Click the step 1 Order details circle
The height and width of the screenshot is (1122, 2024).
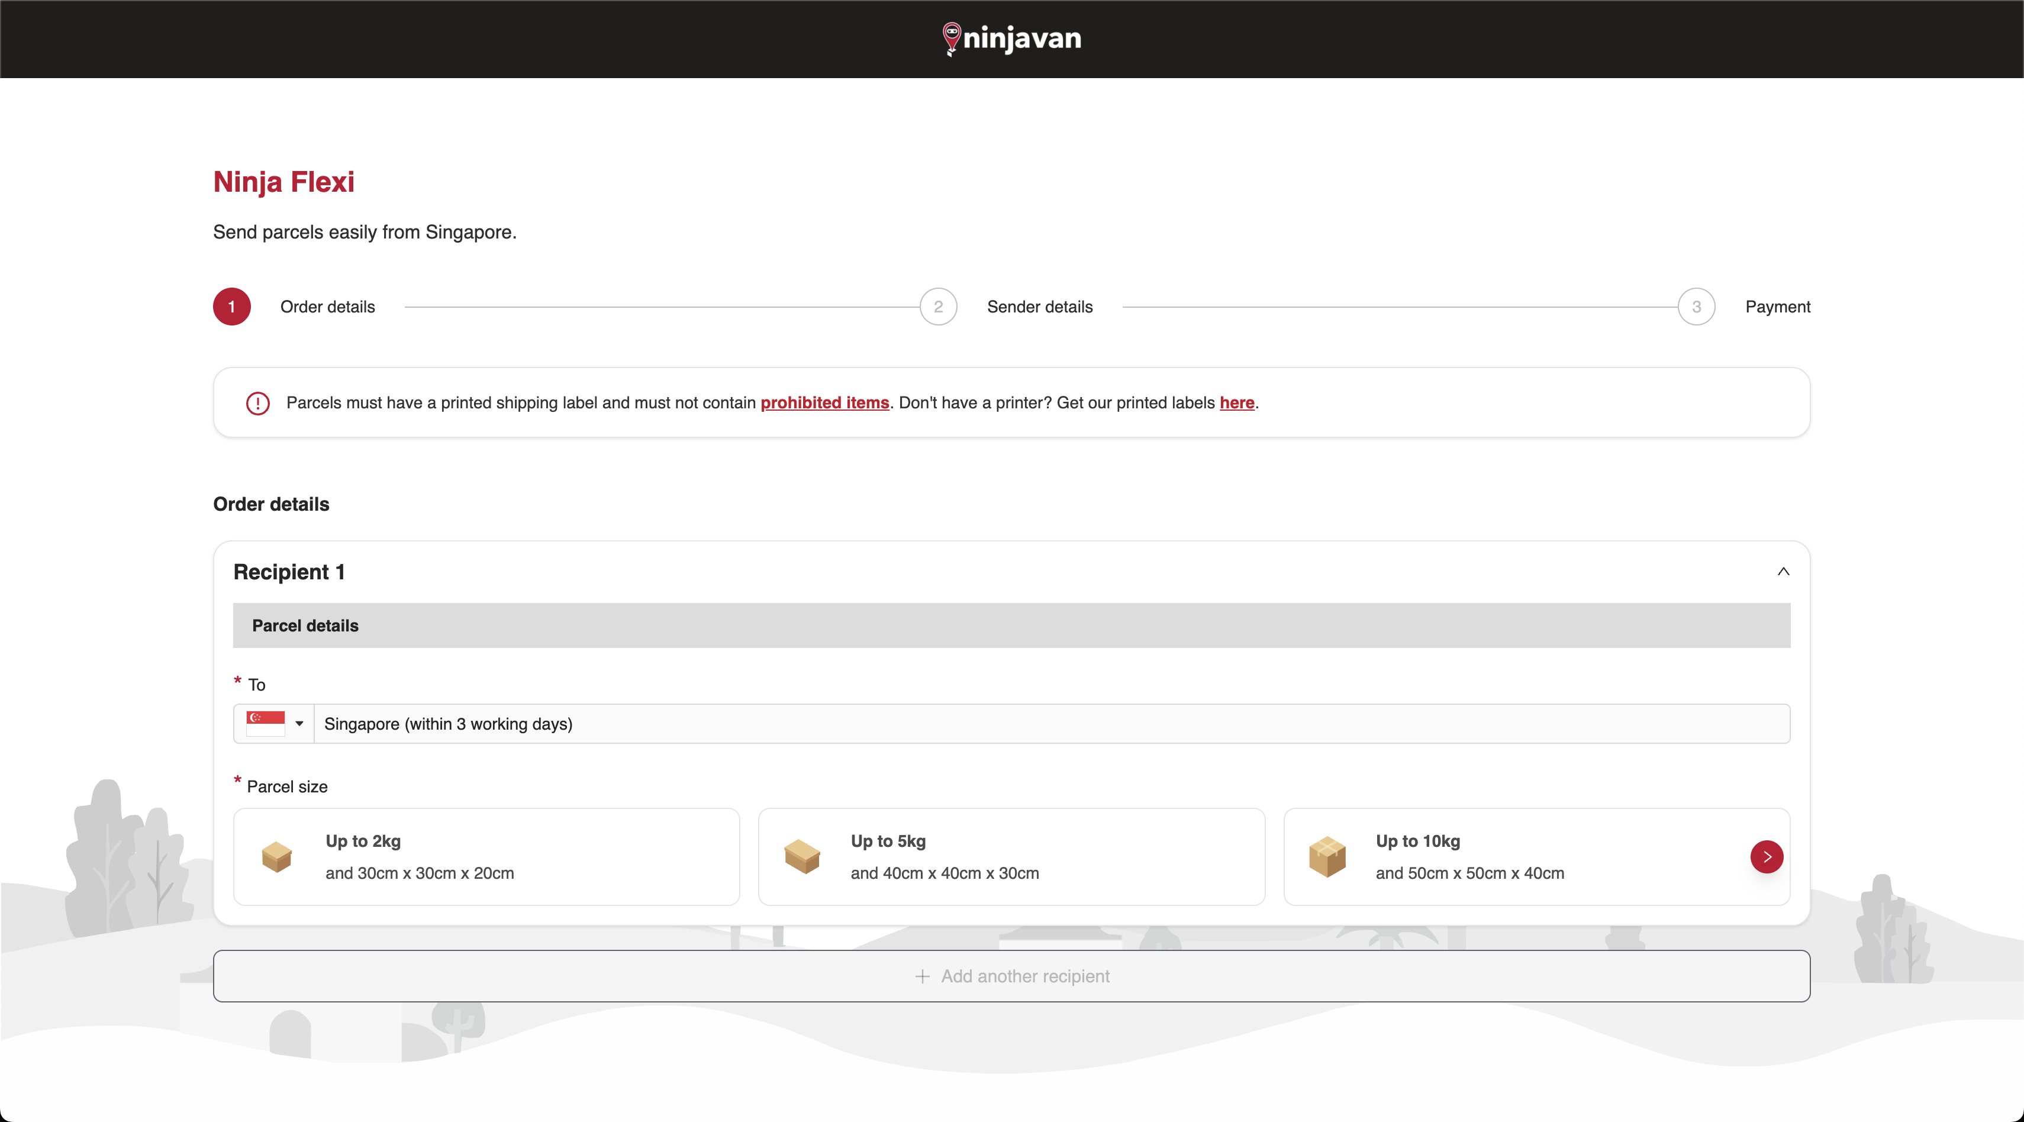click(x=232, y=307)
